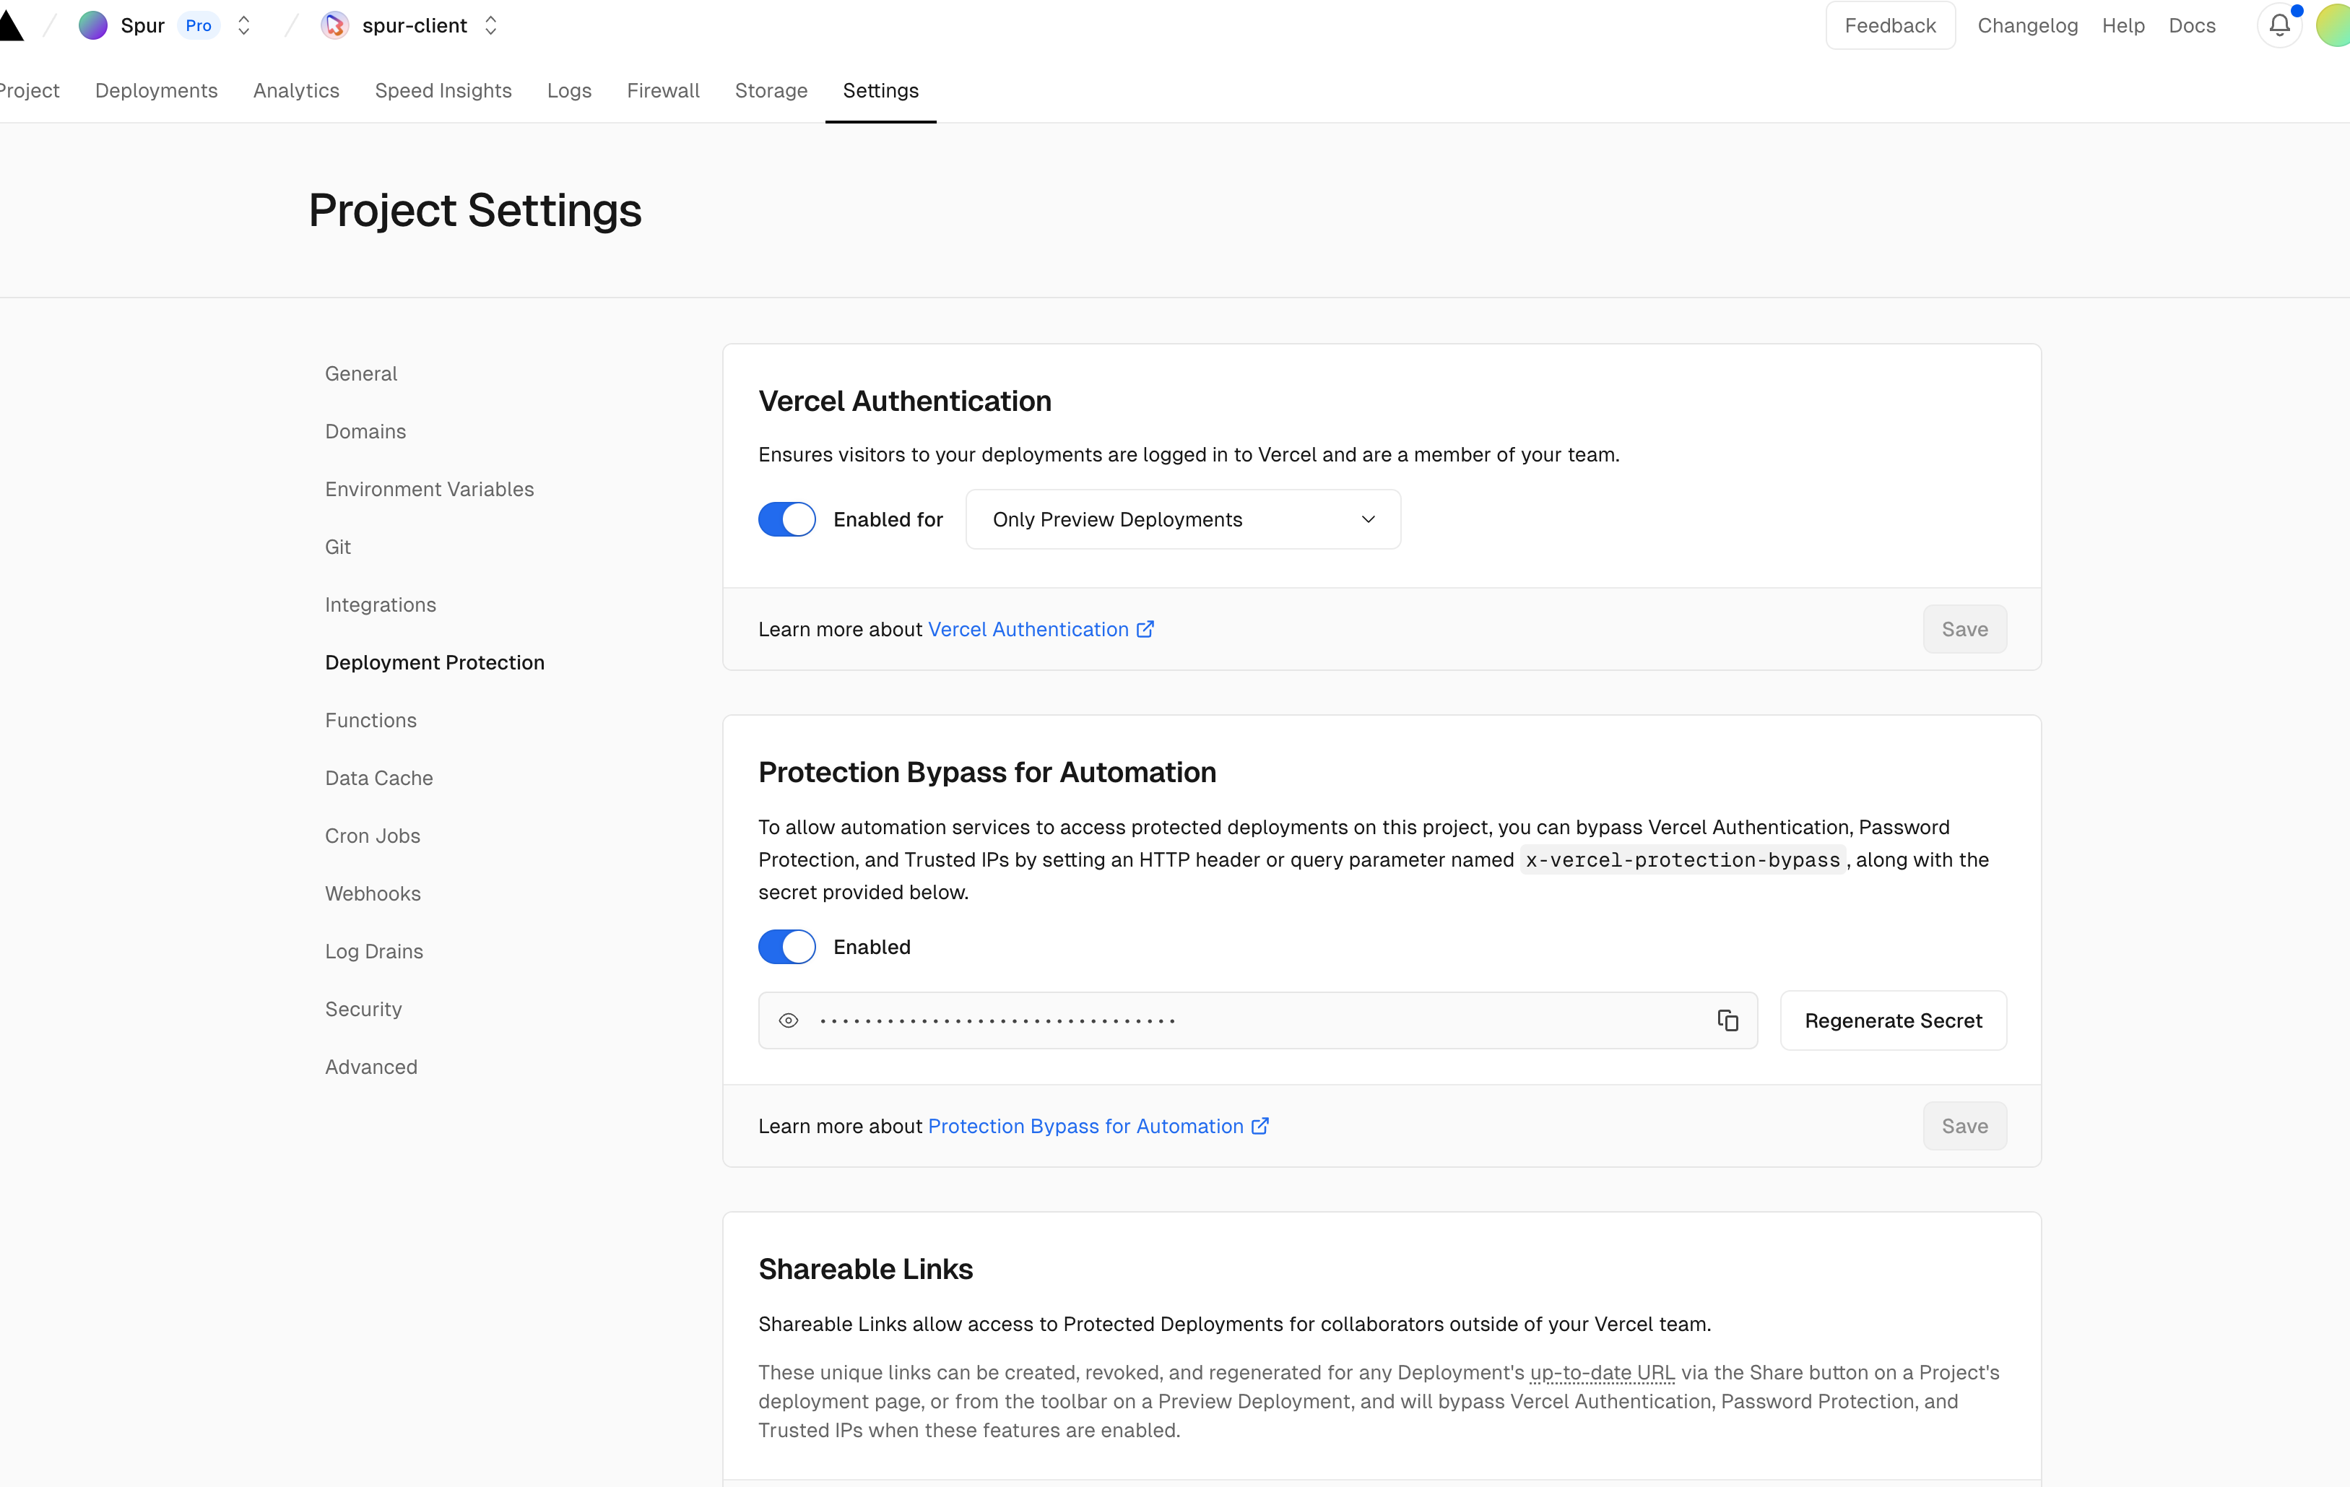Reveal secret using the eye icon
Screen dimensions: 2350x1487
789,1020
